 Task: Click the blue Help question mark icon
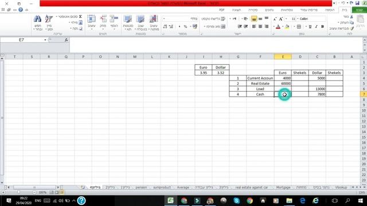point(21,10)
